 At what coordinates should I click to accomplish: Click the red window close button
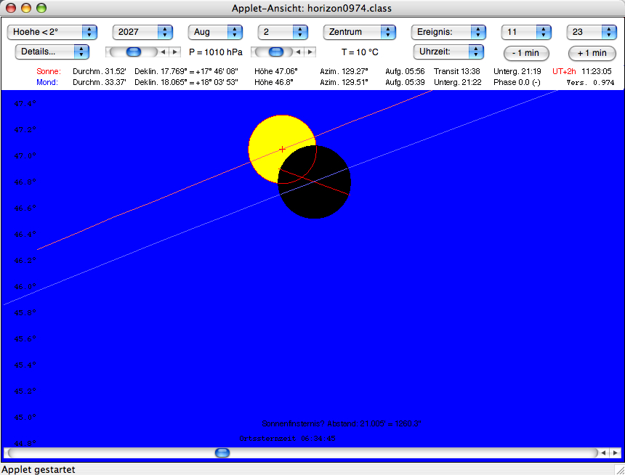pyautogui.click(x=11, y=7)
